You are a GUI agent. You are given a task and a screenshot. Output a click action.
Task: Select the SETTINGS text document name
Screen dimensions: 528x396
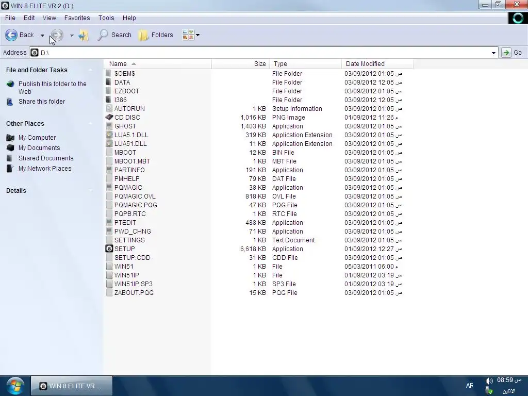click(129, 240)
